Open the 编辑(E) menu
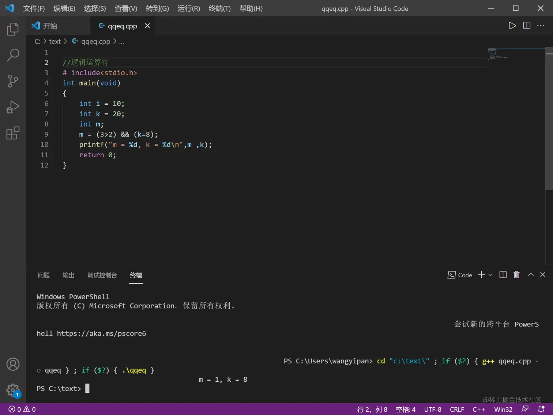 64,8
